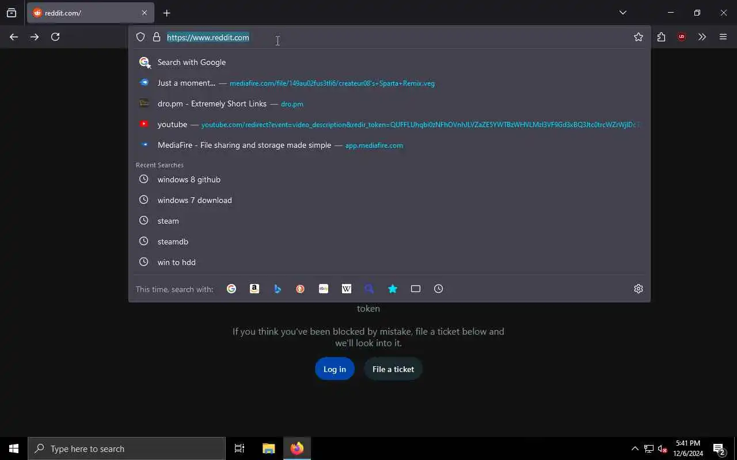Expand the list all tabs chevron
Viewport: 737px width, 460px height.
point(623,13)
